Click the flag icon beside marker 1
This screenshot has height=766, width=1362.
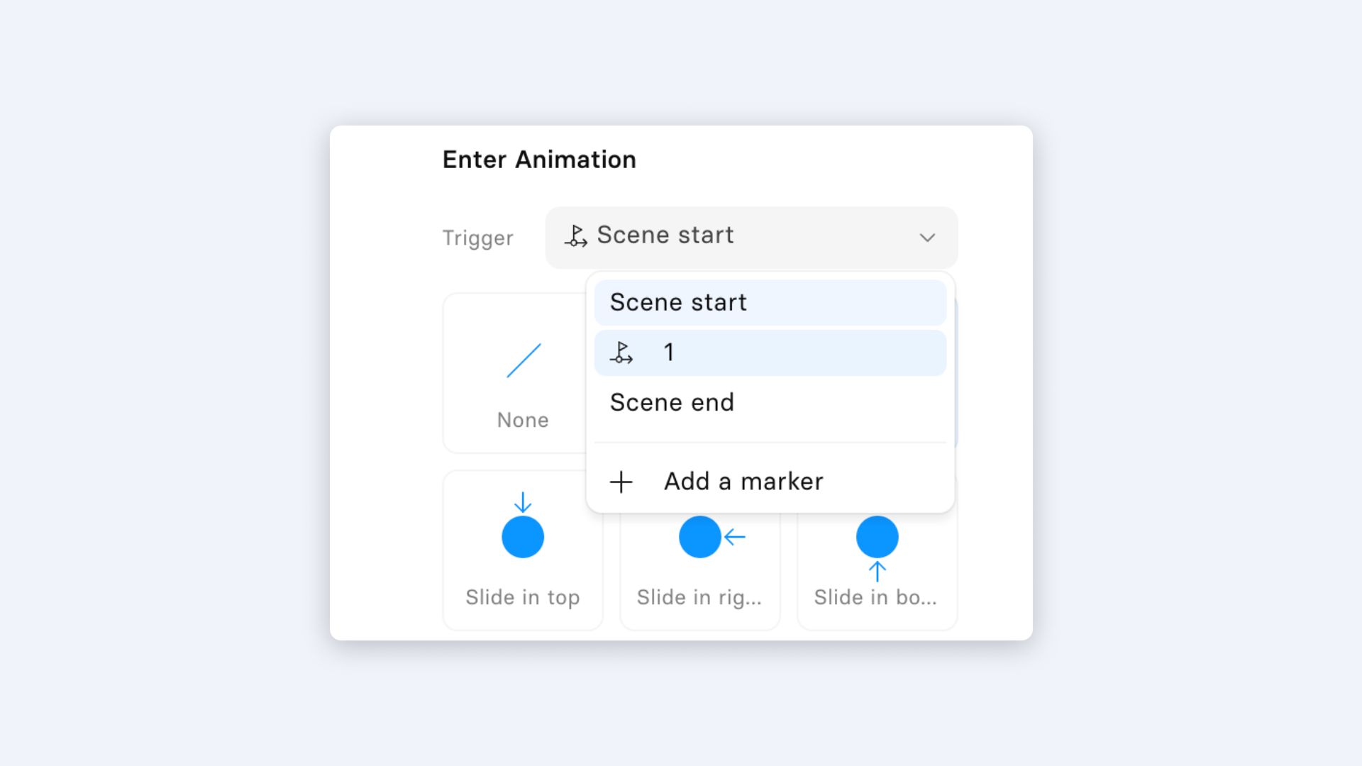(x=621, y=353)
